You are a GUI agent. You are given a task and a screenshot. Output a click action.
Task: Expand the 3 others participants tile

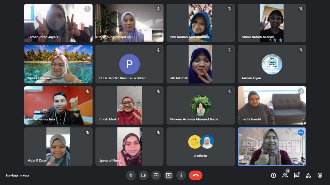[200, 147]
